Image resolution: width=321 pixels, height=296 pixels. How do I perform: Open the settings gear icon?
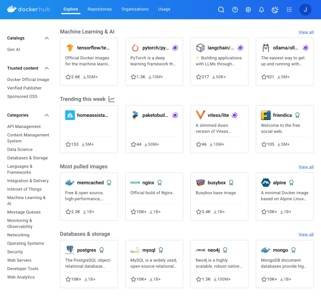click(x=248, y=10)
